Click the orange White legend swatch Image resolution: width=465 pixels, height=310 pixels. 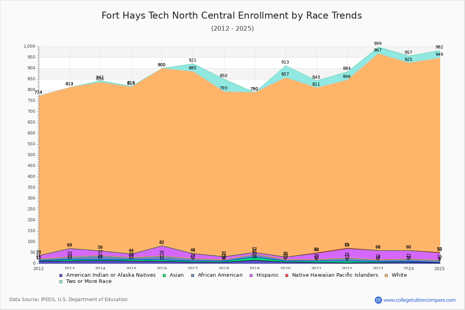[x=386, y=275]
